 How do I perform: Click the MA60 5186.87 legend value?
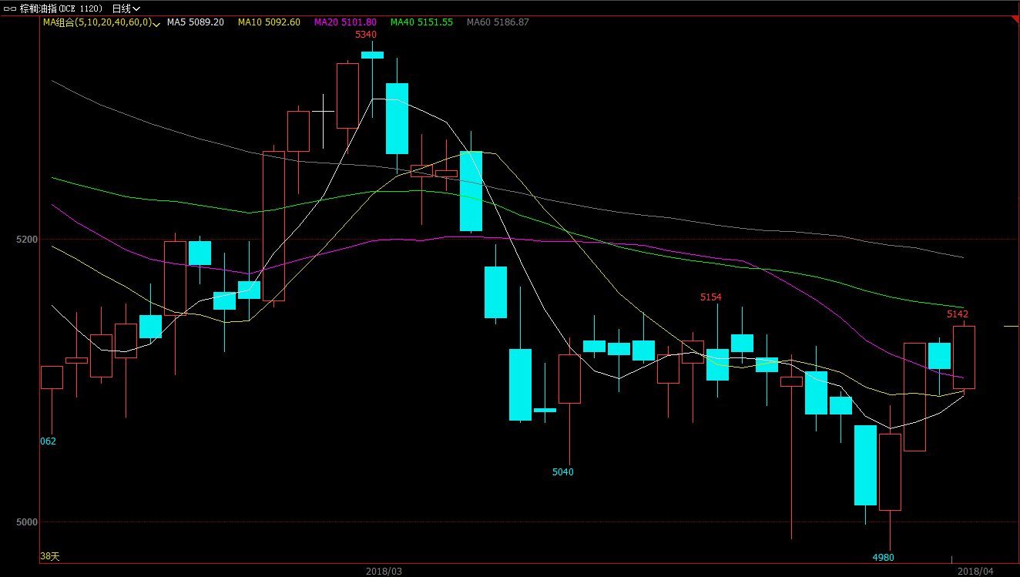[498, 22]
